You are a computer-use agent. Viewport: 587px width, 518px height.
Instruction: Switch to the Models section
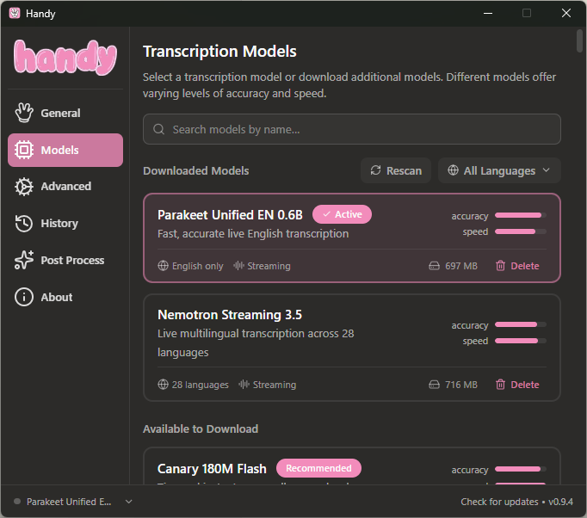coord(65,150)
